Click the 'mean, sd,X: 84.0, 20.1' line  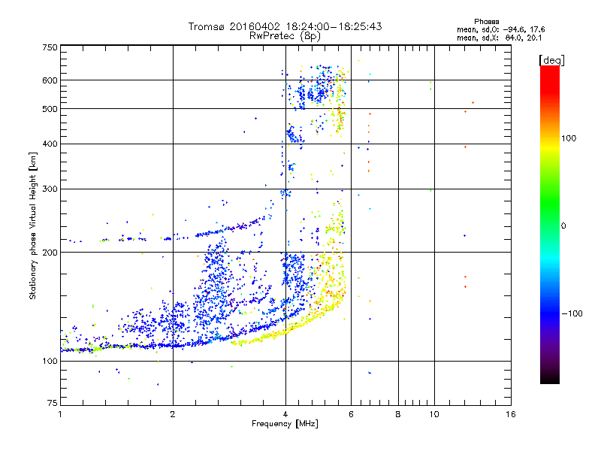click(x=499, y=38)
